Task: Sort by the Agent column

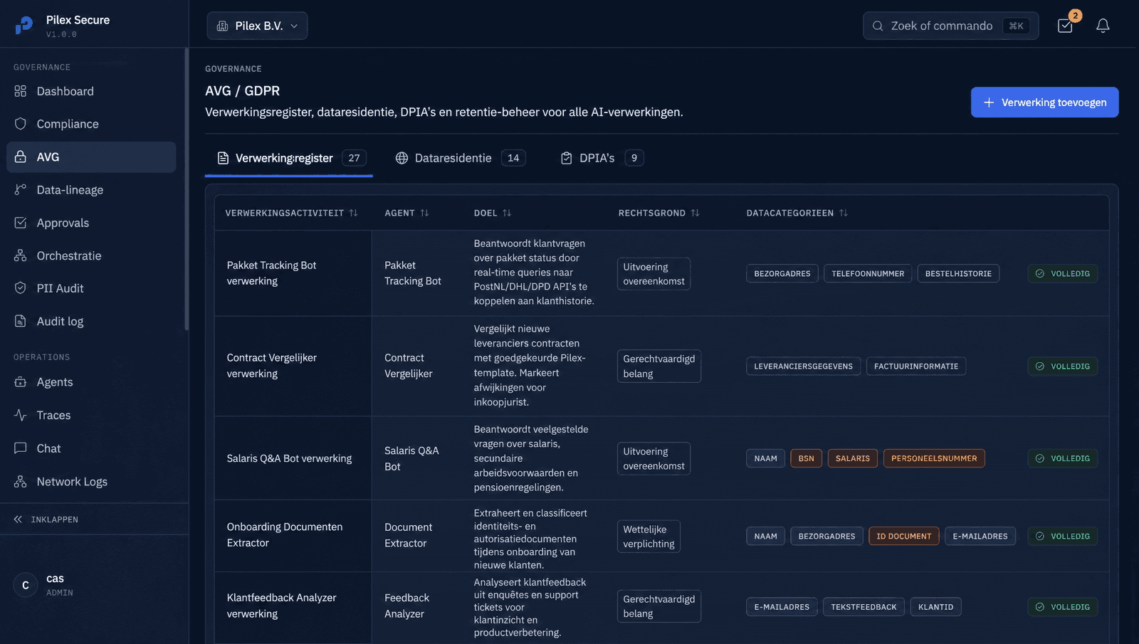Action: (x=407, y=213)
